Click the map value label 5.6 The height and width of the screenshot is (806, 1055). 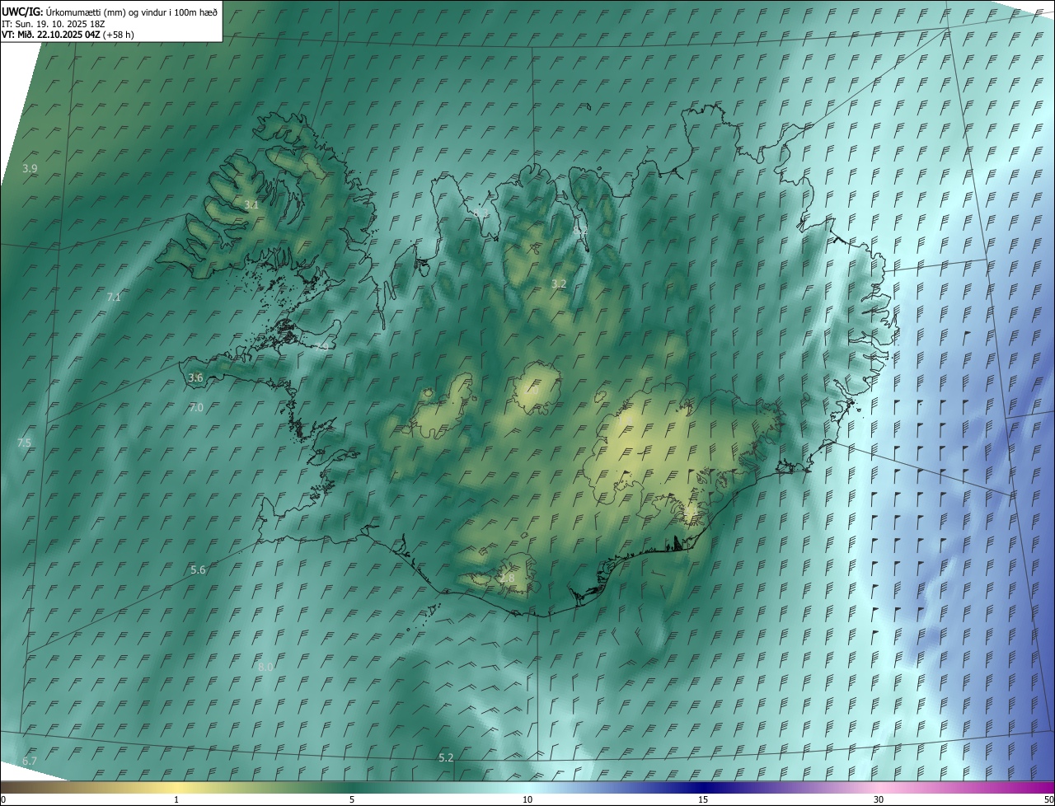tap(198, 569)
